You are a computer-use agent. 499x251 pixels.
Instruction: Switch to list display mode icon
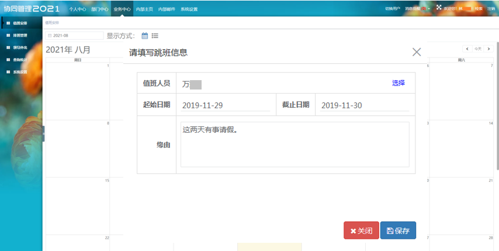point(155,36)
